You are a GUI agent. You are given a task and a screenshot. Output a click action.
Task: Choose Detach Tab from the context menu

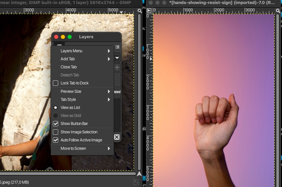coord(82,75)
